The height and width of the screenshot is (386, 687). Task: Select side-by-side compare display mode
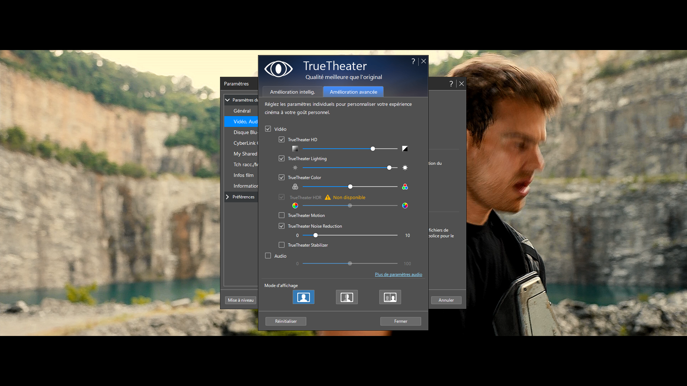tap(390, 297)
